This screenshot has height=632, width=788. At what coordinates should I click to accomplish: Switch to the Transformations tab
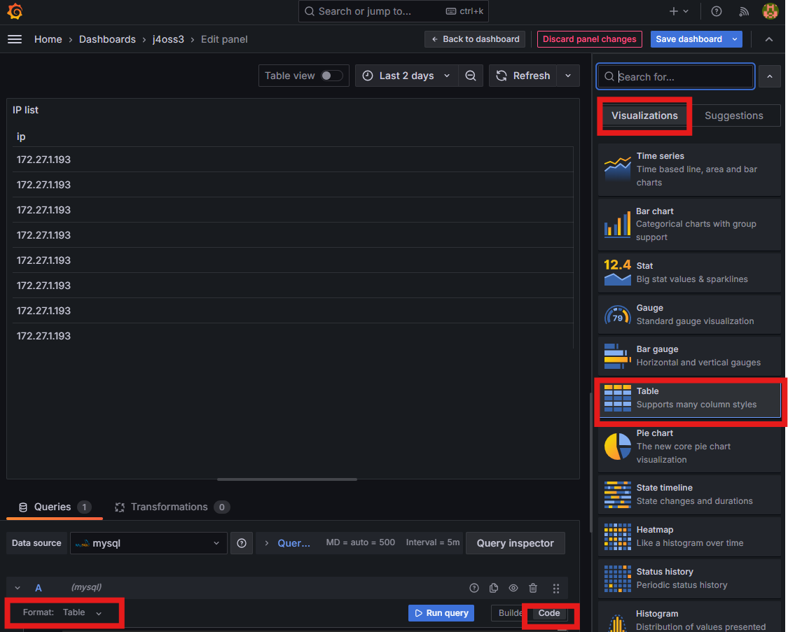[x=171, y=507]
